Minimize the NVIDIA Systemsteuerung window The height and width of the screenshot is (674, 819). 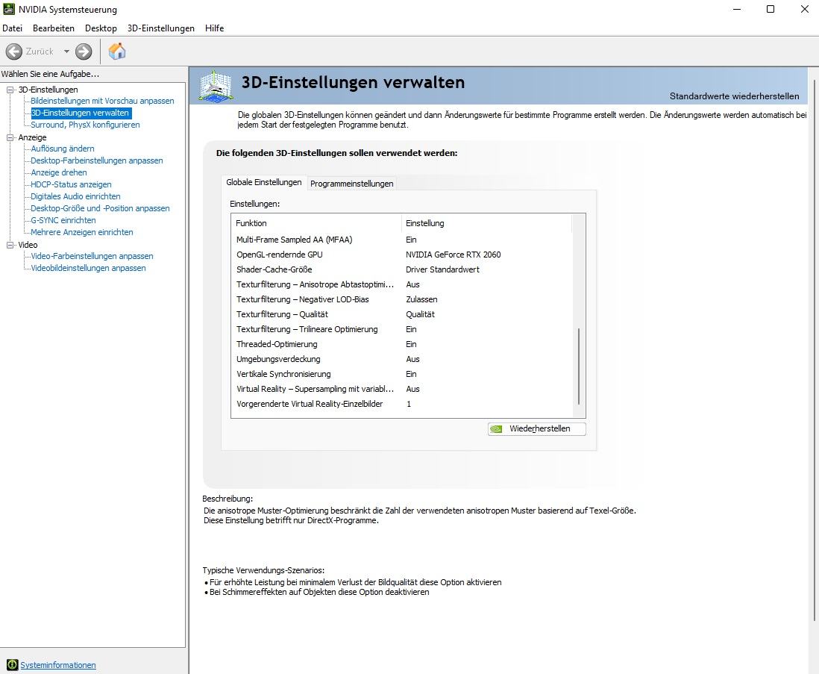click(x=737, y=9)
